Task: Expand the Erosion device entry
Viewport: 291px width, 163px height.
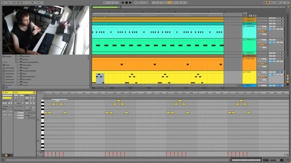Action: coord(18,59)
